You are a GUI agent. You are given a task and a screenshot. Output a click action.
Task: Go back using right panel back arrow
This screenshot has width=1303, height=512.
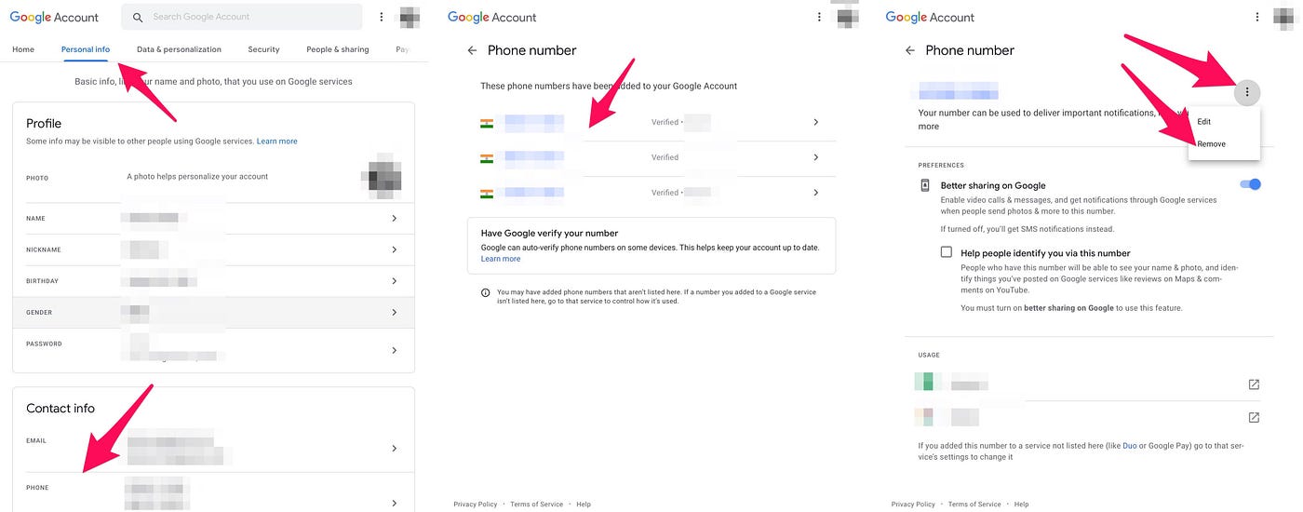tap(910, 50)
